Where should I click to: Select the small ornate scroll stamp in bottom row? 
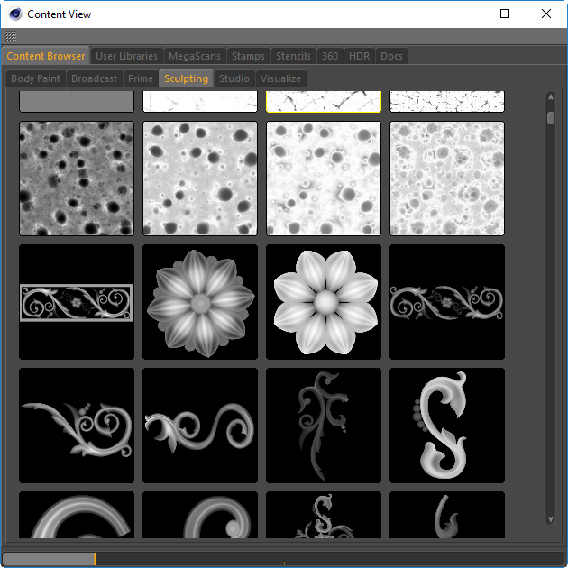pyautogui.click(x=324, y=515)
